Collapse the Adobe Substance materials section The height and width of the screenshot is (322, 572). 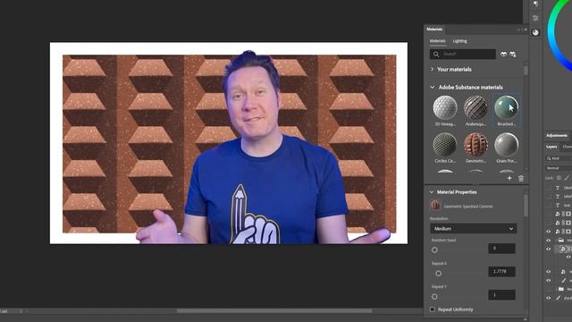(x=433, y=88)
